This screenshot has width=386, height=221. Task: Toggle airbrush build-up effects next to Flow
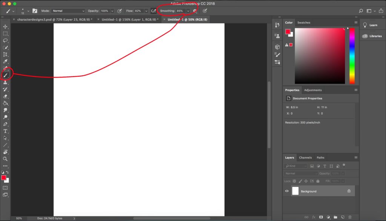(153, 11)
